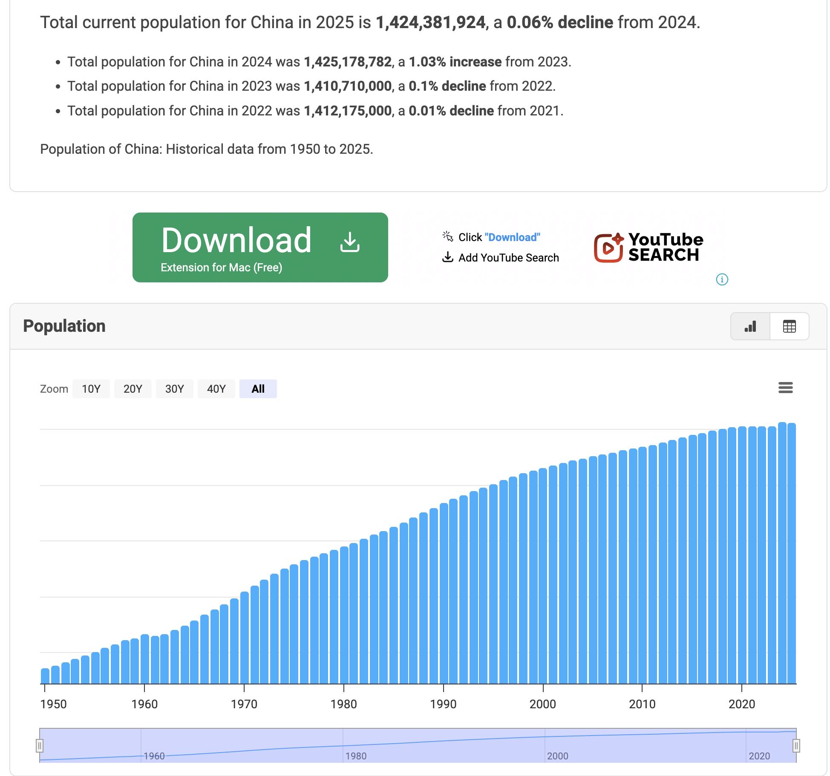Click the 1980 label in navigator timeline
Viewport: 830px width, 776px height.
(355, 756)
